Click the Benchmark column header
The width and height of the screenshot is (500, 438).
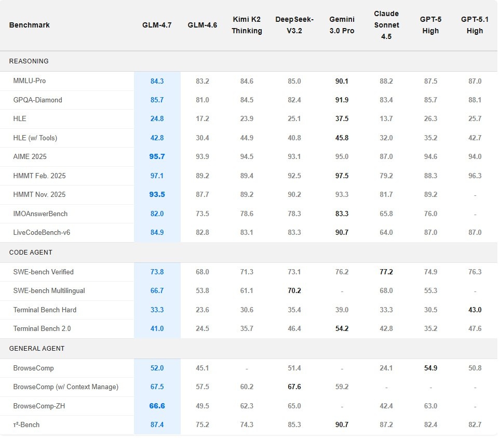30,25
